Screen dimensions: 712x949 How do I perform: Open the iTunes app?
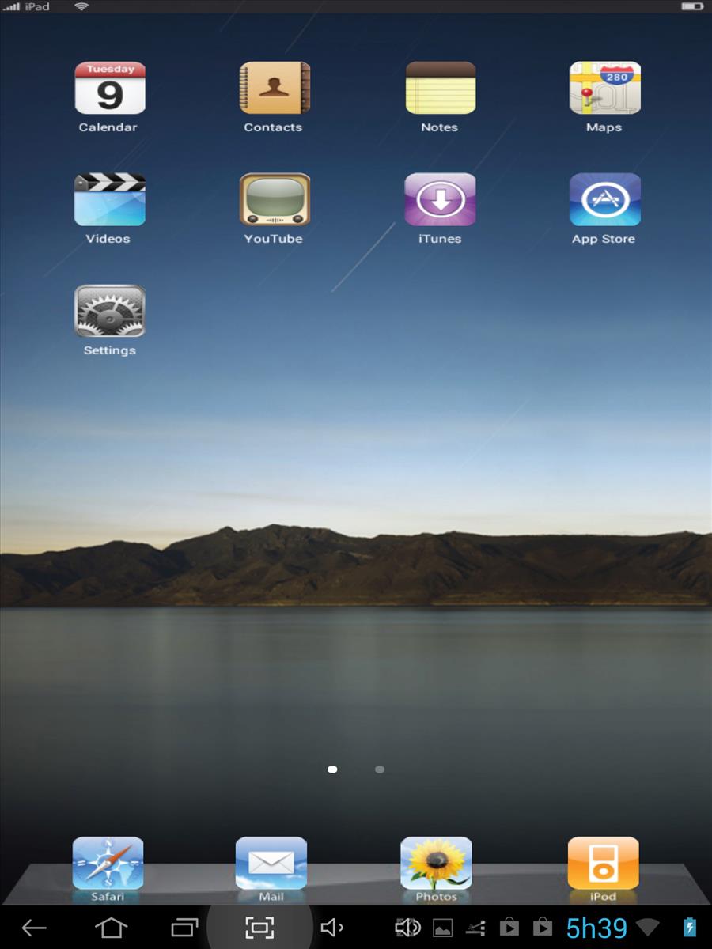tap(441, 200)
